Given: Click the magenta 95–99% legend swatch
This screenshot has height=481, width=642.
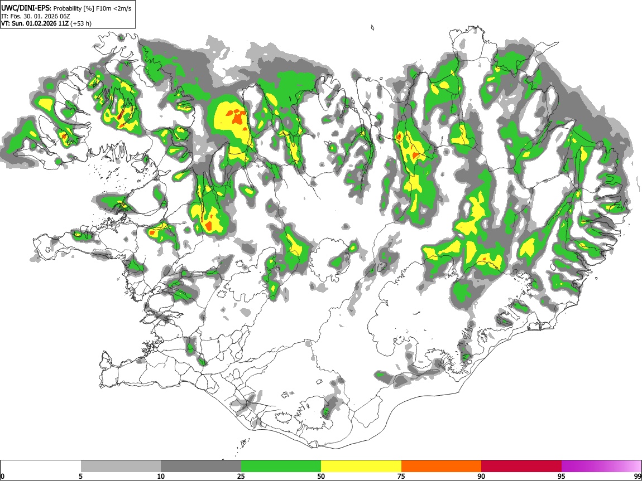Looking at the screenshot, I should pyautogui.click(x=601, y=466).
